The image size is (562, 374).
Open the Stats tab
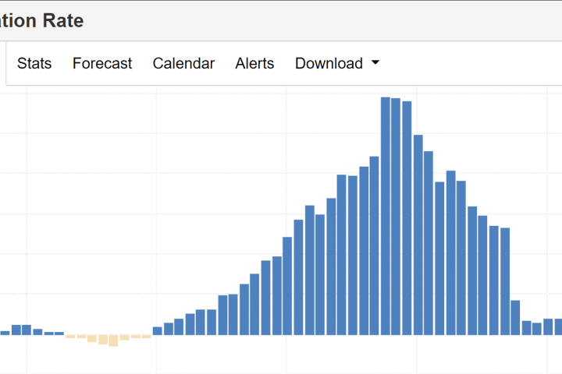pos(34,64)
